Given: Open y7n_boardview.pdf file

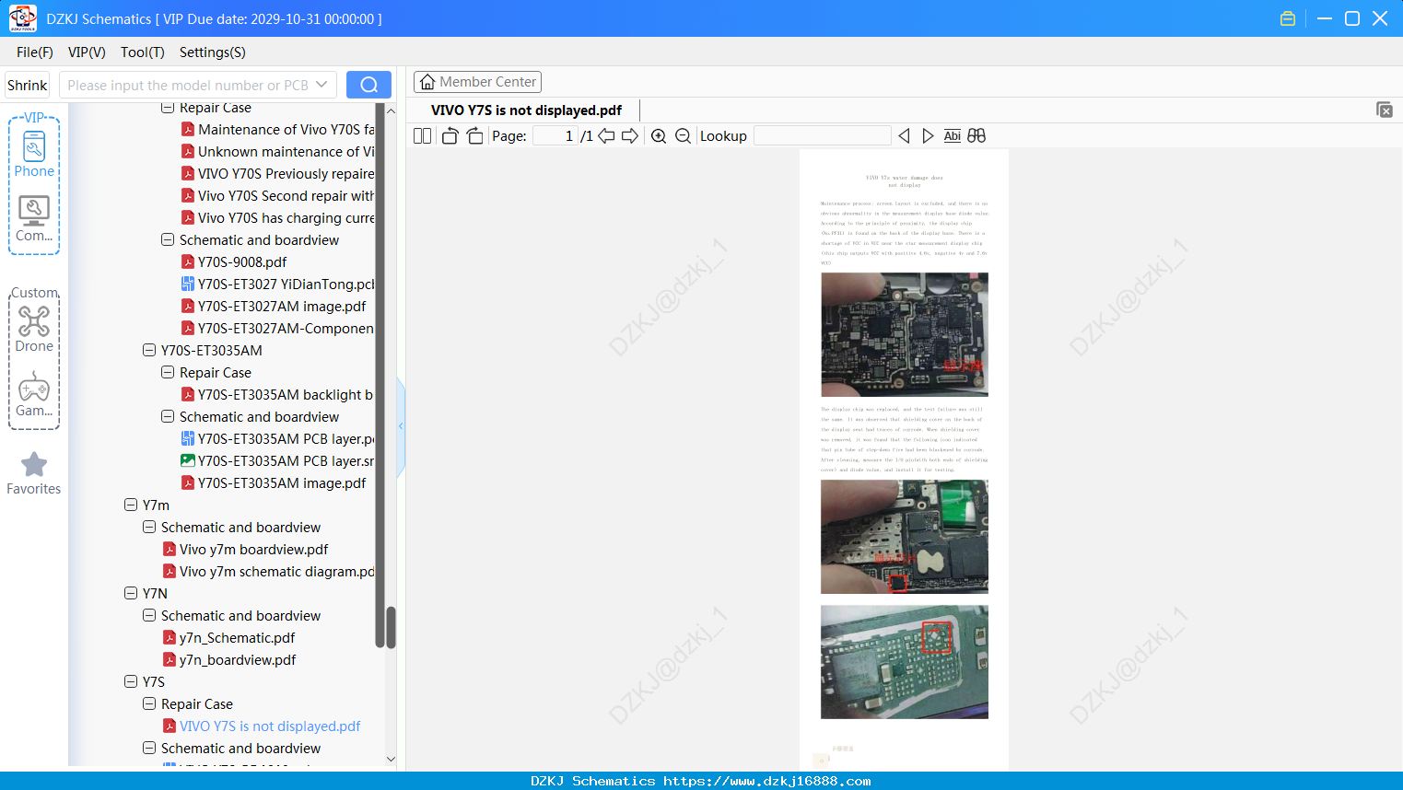Looking at the screenshot, I should click(237, 659).
